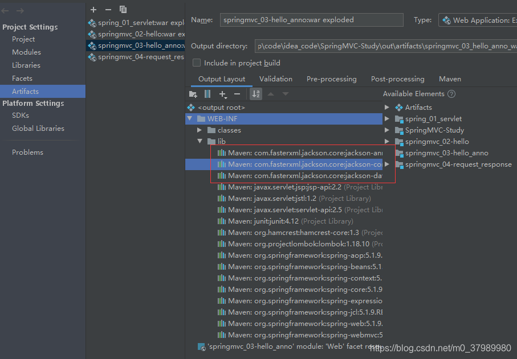This screenshot has width=517, height=359.
Task: Select springmvc_02-hello:war exploded artifact
Action: 136,34
